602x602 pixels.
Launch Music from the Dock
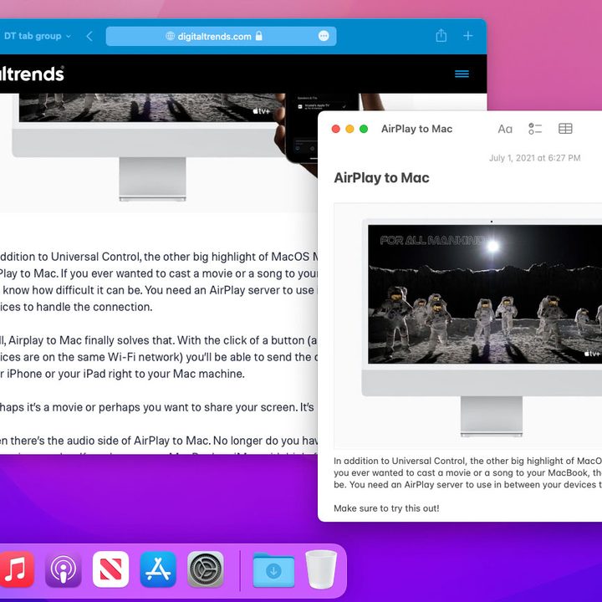[x=16, y=569]
